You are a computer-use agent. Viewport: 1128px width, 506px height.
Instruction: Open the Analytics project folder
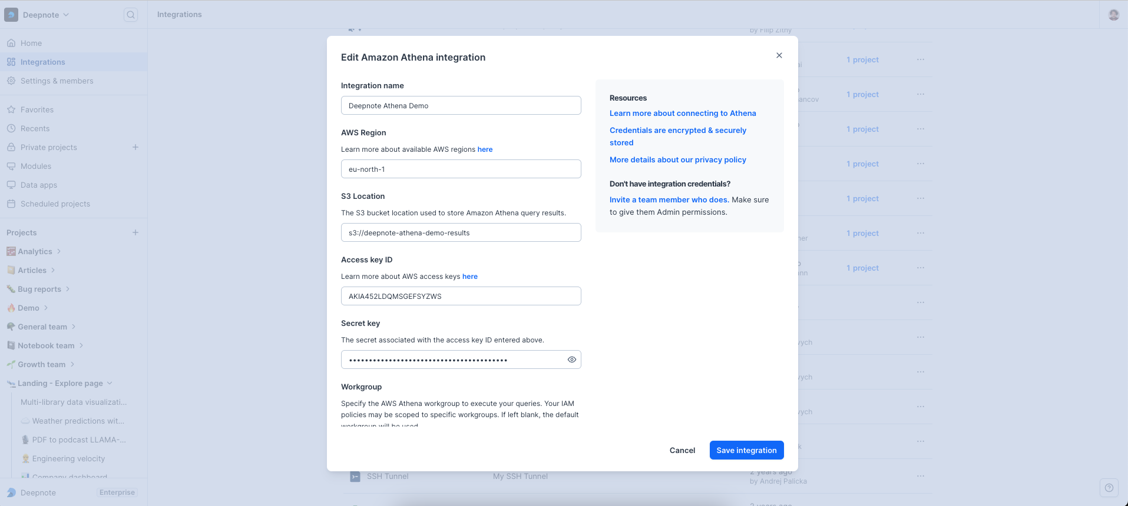35,251
